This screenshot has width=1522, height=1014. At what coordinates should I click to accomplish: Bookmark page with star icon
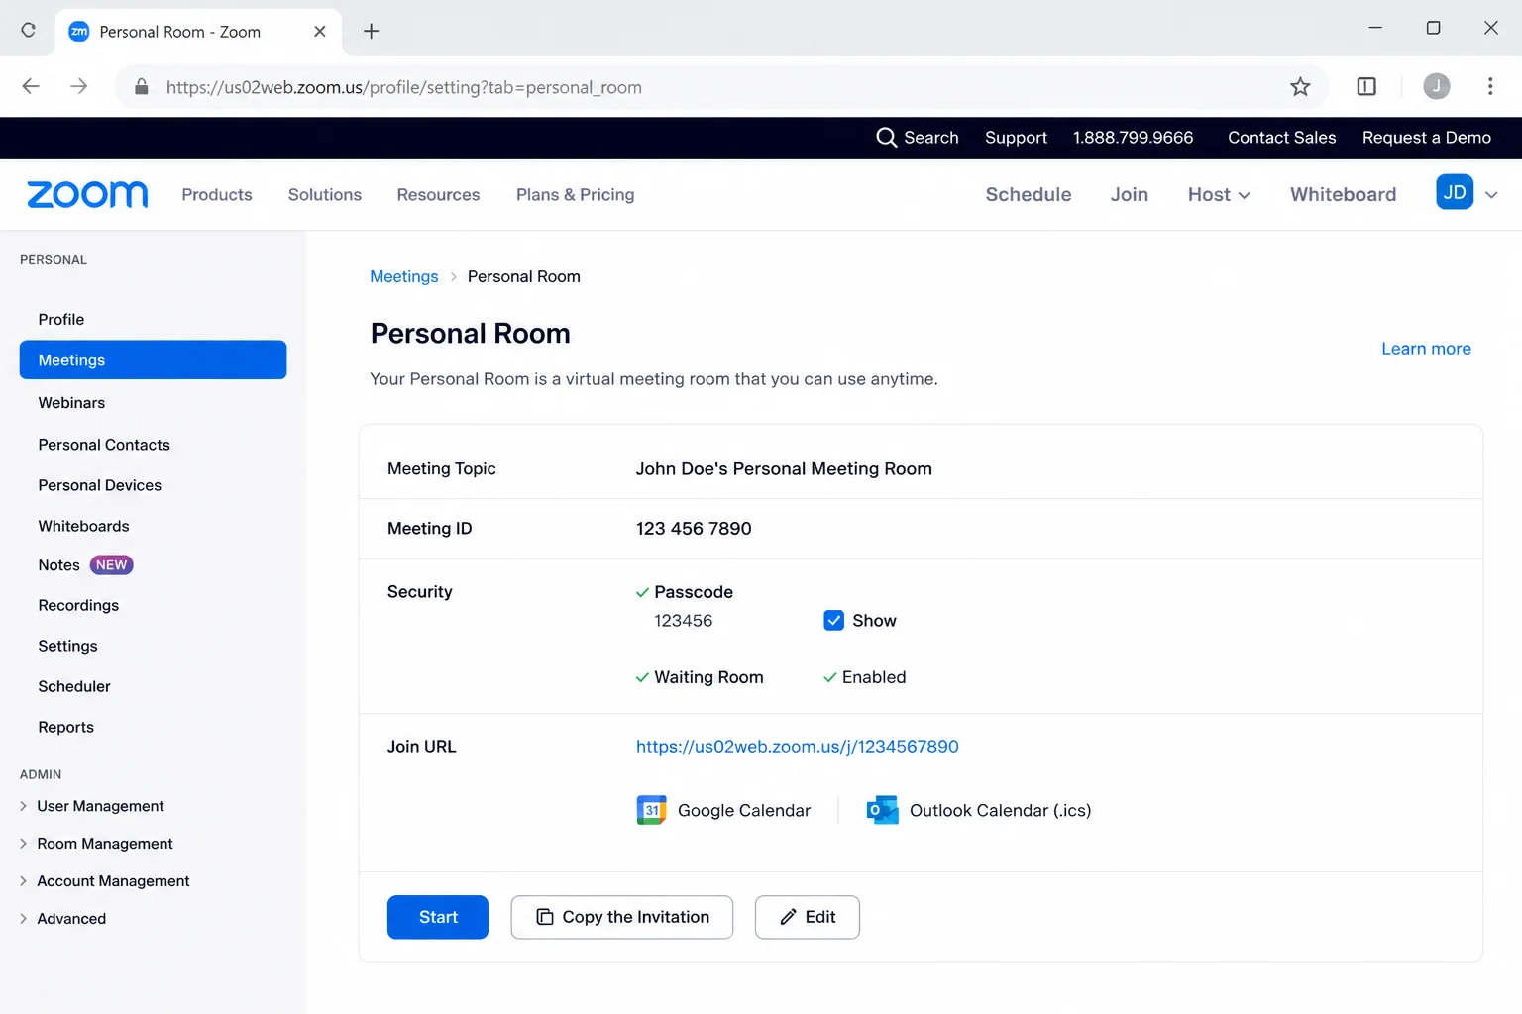(x=1300, y=86)
